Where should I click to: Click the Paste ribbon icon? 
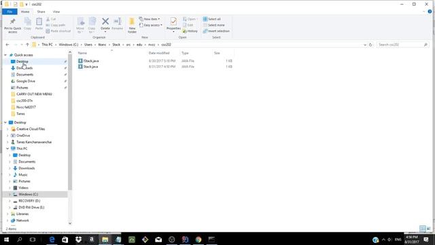coord(39,22)
